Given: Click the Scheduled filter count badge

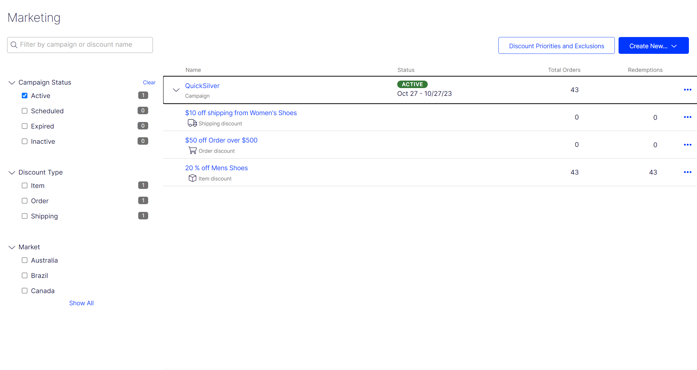Looking at the screenshot, I should tap(143, 110).
